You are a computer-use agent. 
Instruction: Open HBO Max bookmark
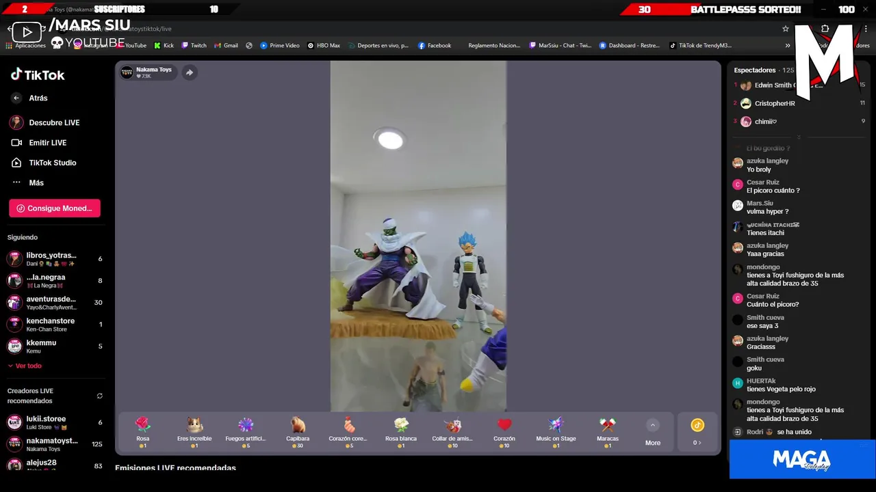click(x=324, y=46)
